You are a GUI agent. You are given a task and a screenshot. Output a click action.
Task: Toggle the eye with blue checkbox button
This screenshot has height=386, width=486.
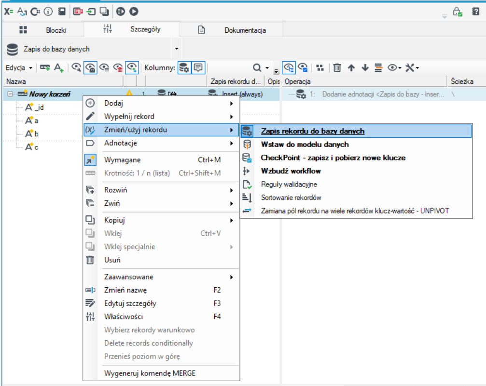[x=303, y=67]
